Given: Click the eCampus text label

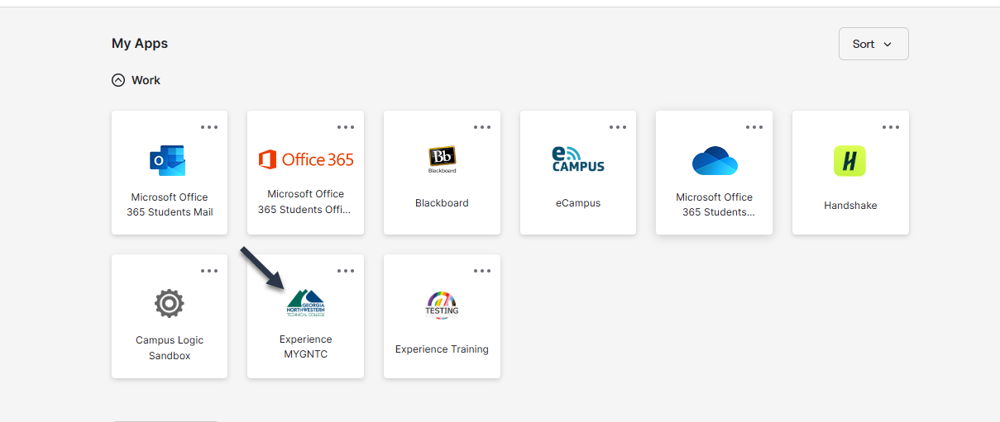Looking at the screenshot, I should click(x=578, y=202).
